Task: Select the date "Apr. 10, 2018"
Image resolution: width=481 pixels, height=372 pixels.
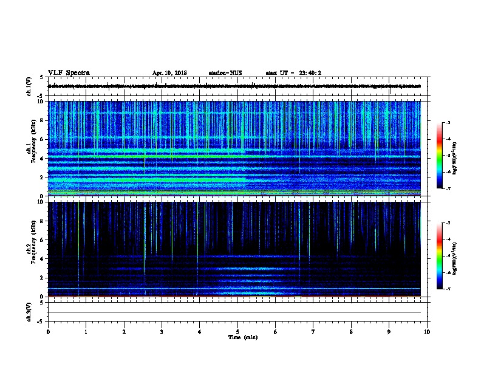Action: click(169, 73)
